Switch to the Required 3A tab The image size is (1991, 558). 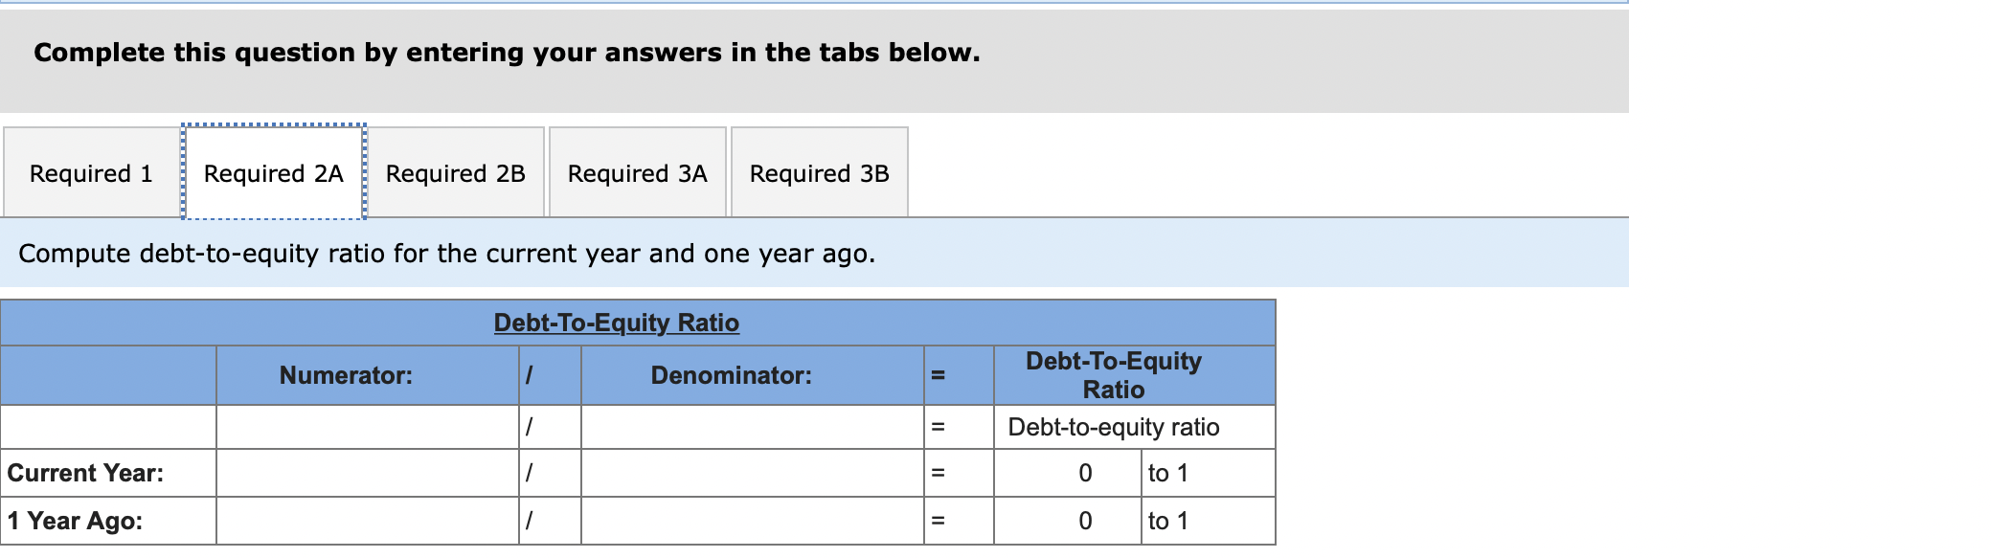[x=636, y=173]
